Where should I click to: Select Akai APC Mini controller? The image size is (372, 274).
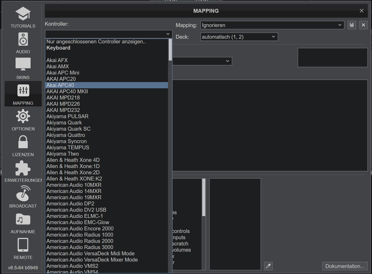(x=107, y=73)
